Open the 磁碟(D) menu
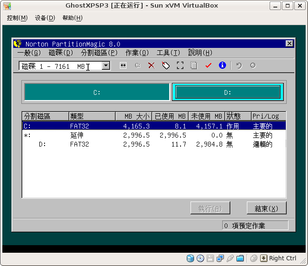Image resolution: width=308 pixels, height=266 pixels. coord(61,53)
